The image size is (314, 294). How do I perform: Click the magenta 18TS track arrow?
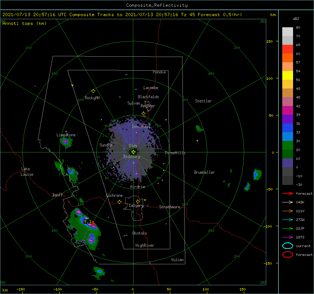click(x=287, y=237)
